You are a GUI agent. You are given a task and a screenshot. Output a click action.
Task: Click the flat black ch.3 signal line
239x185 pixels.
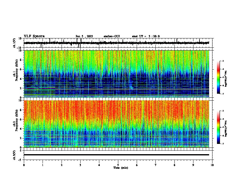click(116, 155)
